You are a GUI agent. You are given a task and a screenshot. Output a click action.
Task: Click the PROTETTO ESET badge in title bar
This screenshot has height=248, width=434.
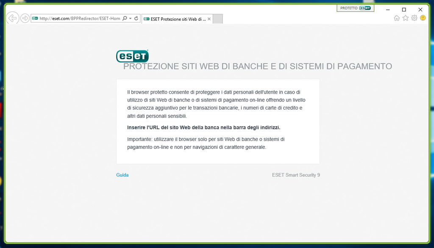(x=355, y=8)
